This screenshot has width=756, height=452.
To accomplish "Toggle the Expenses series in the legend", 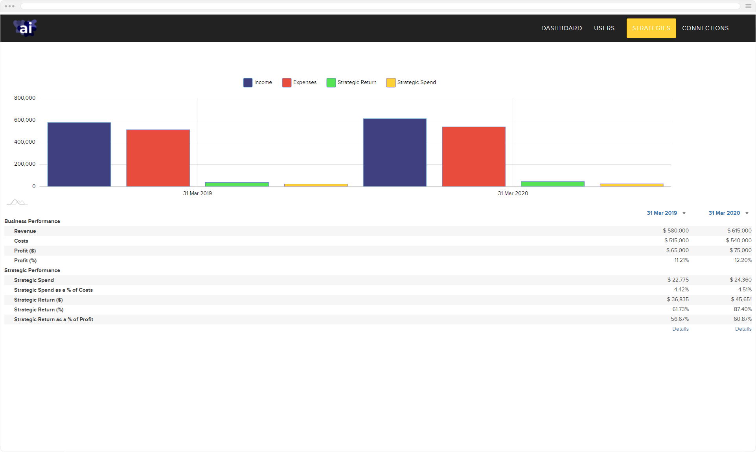I will (x=299, y=82).
